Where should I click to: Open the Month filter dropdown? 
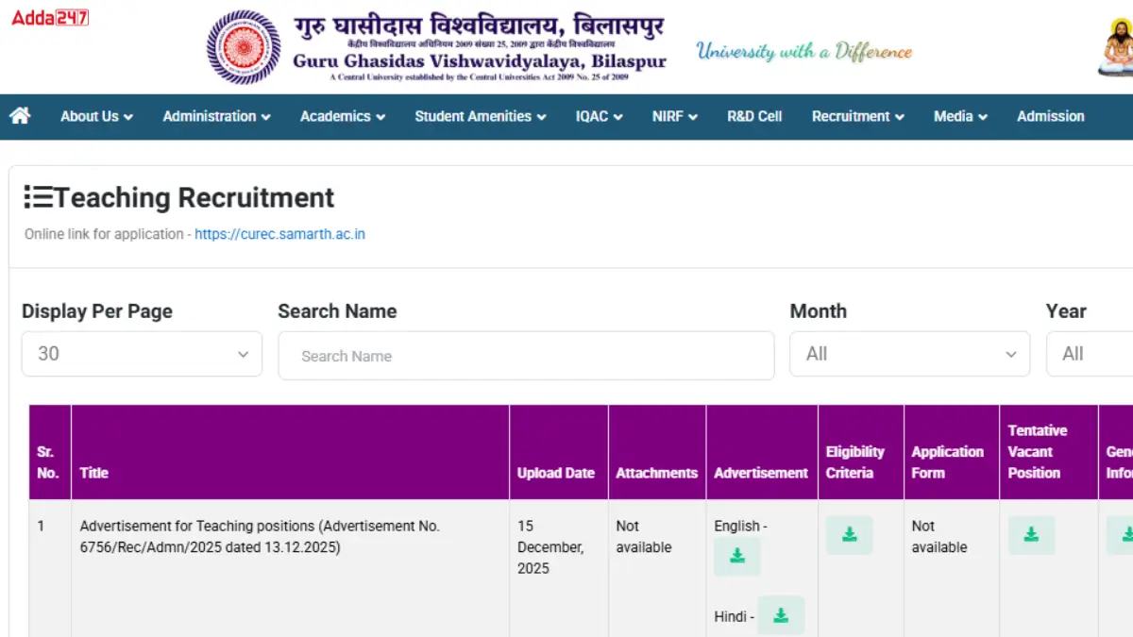(x=909, y=354)
